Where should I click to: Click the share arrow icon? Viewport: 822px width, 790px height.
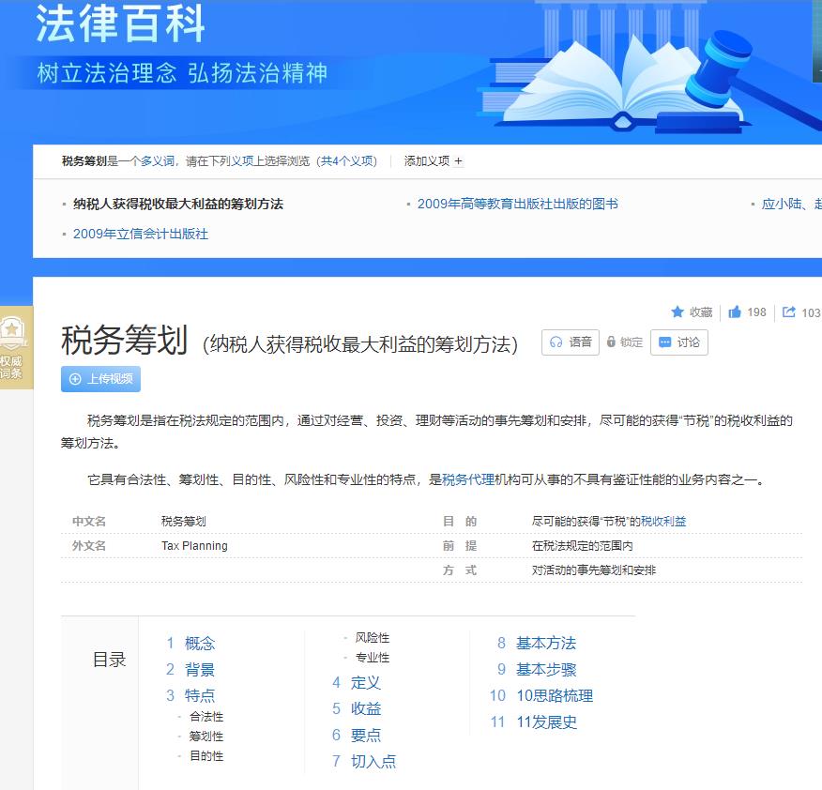pyautogui.click(x=788, y=311)
